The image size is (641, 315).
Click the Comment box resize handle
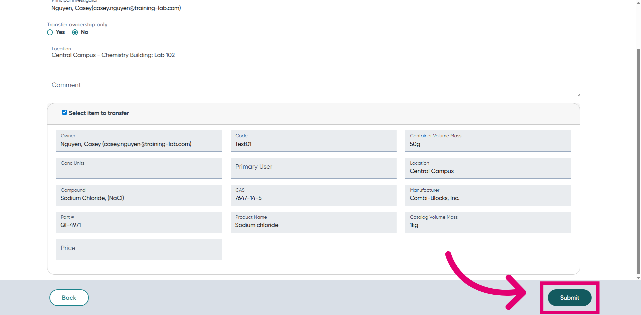pyautogui.click(x=578, y=95)
